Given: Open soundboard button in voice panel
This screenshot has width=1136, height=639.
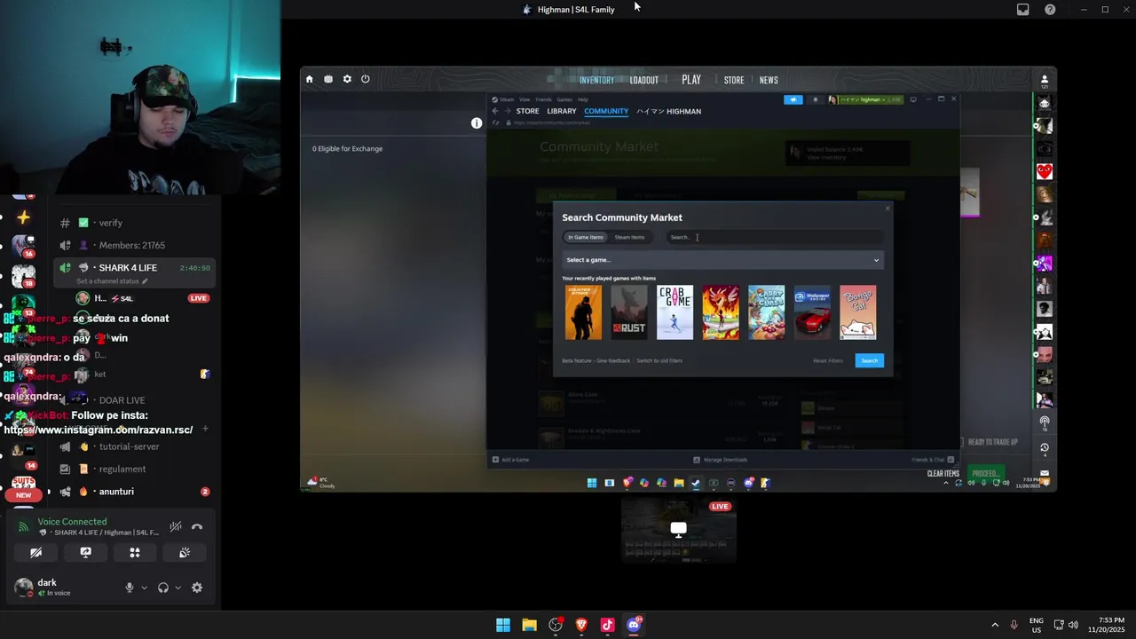Looking at the screenshot, I should click(x=185, y=552).
